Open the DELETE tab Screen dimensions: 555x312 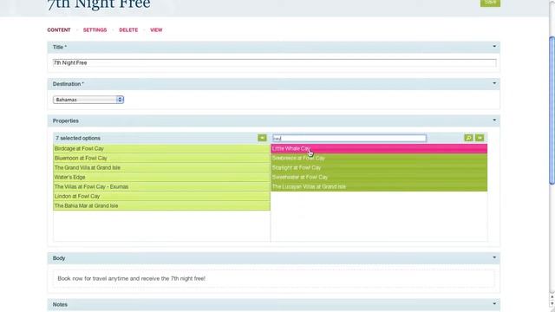pos(128,30)
